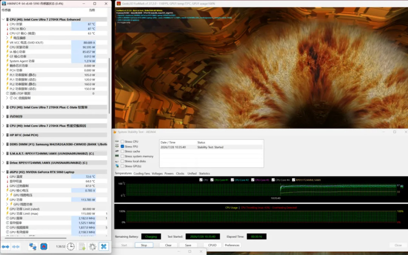Click the AIDA64 flame title bar icon

(x=115, y=132)
